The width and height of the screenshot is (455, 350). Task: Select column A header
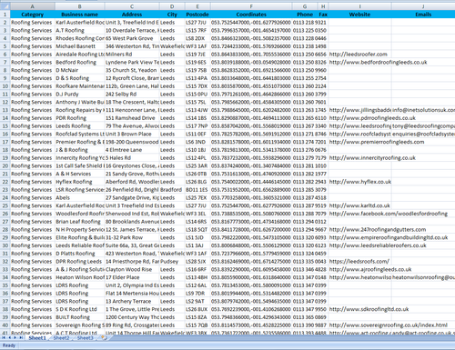[33, 6]
